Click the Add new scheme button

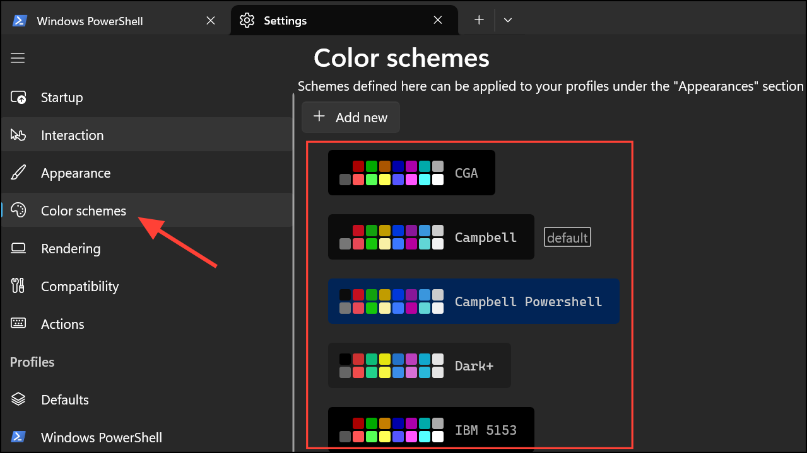(350, 117)
